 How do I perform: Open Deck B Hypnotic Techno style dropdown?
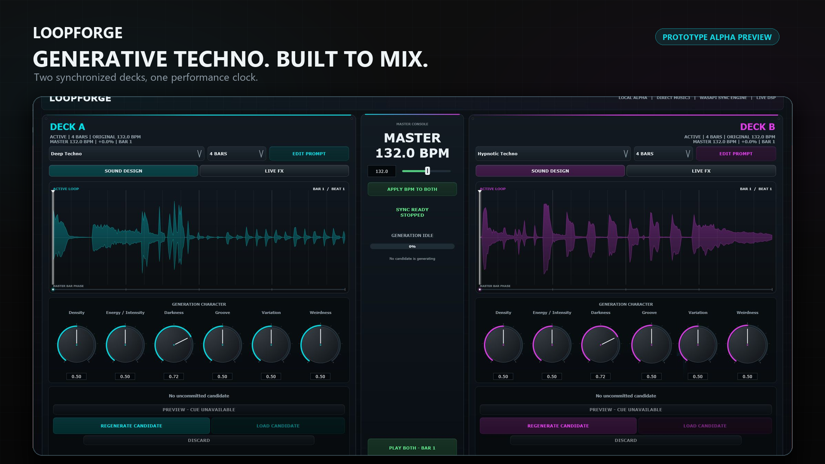point(553,154)
